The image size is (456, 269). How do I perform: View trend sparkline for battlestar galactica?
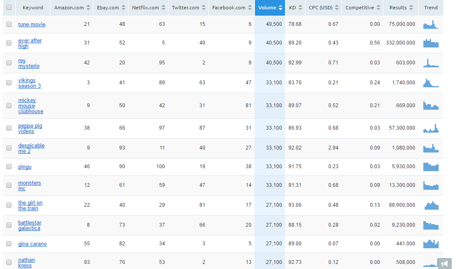[431, 225]
